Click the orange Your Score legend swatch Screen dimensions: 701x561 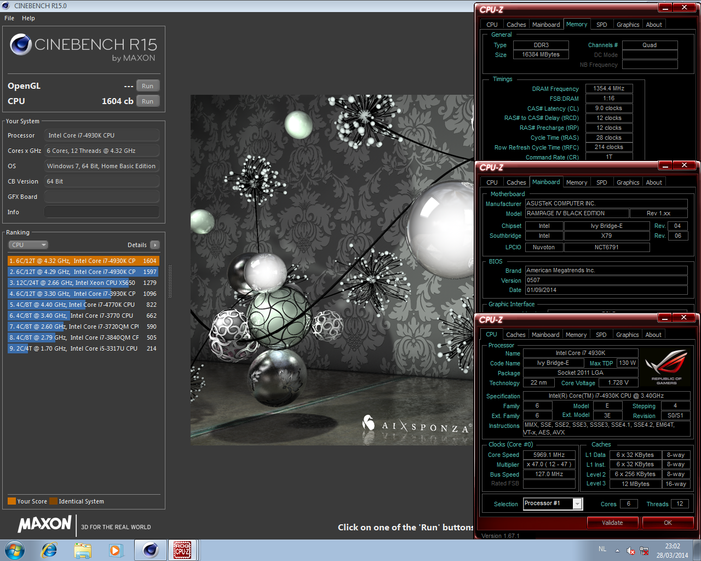(x=12, y=501)
